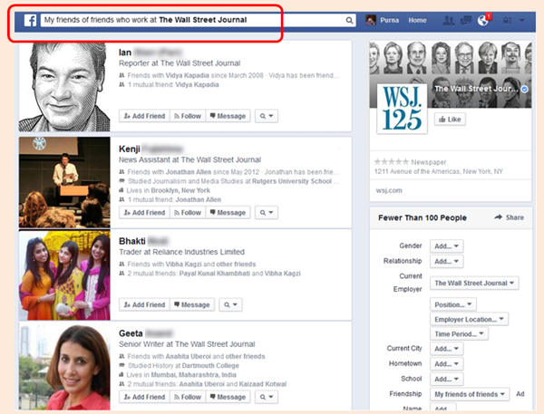Open the Gender filter dropdown
The image size is (544, 414).
click(x=446, y=246)
